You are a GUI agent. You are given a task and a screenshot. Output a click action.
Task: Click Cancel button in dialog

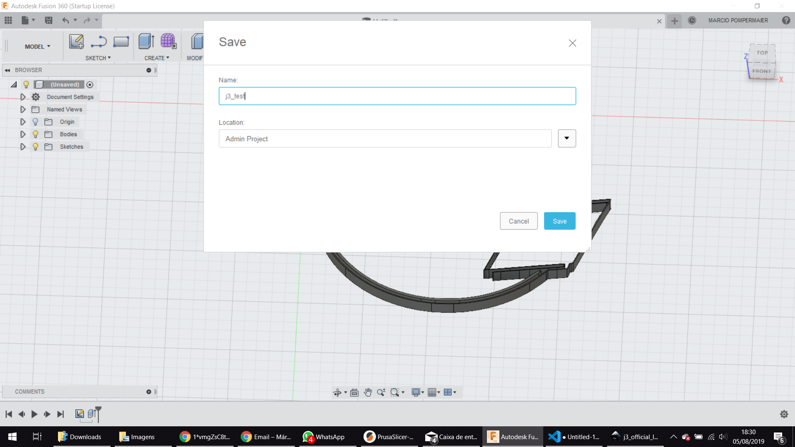point(518,221)
